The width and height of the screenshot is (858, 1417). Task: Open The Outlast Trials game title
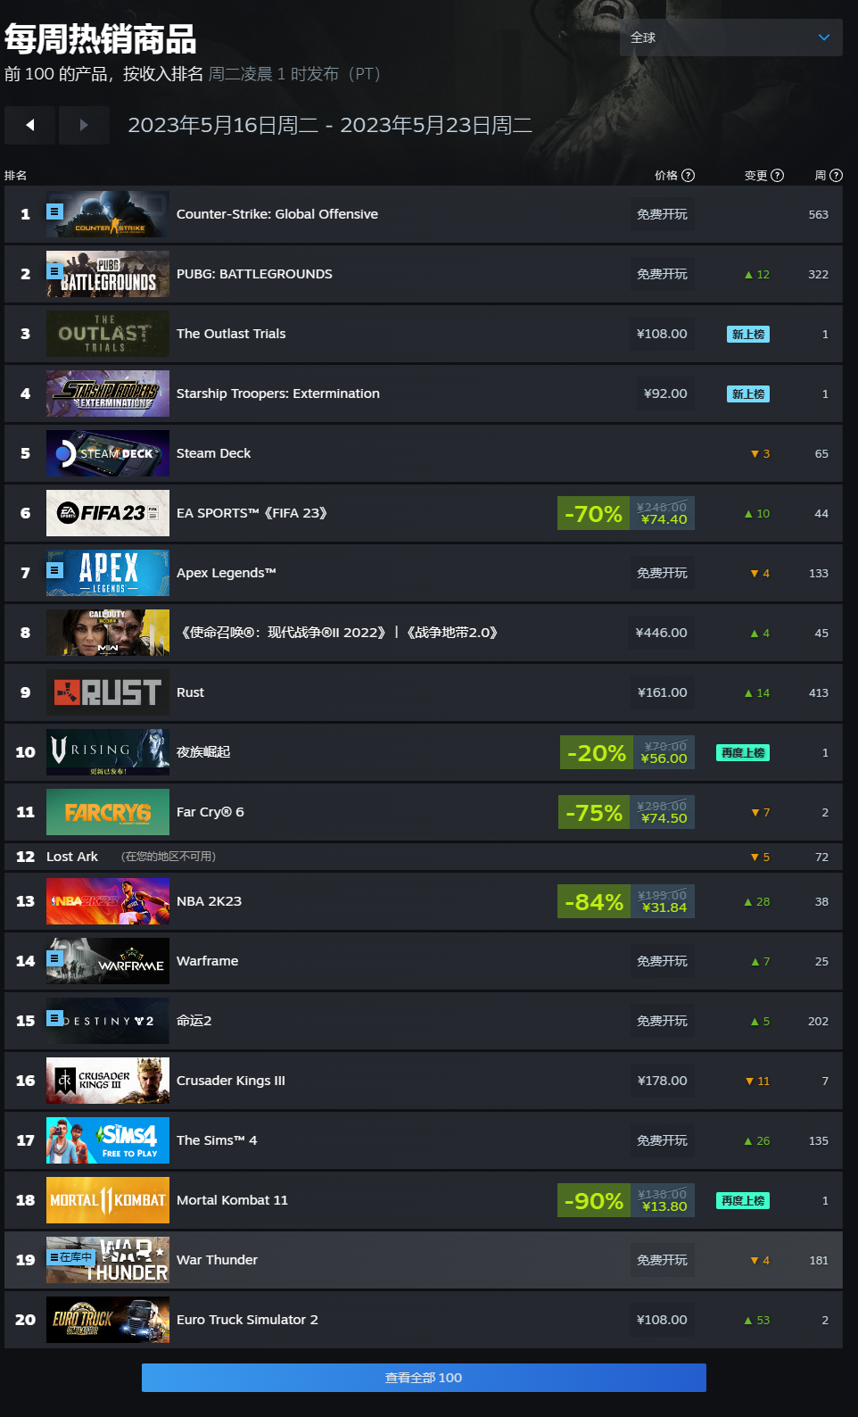[231, 334]
